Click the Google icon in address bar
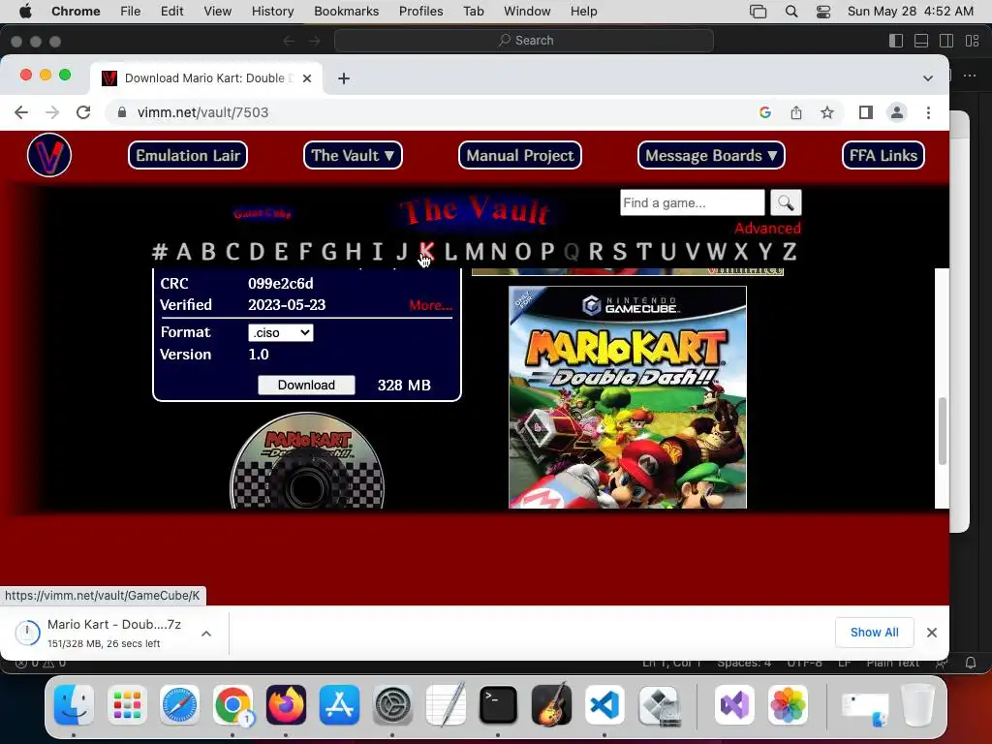992x744 pixels. [765, 112]
